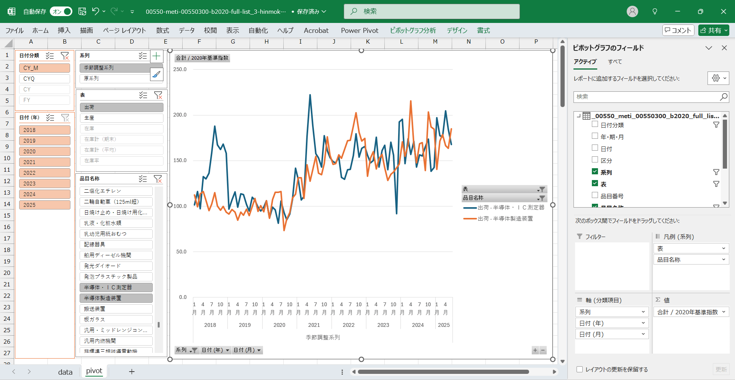Select 2020 in the 日付 (年) slicer
Viewport: 735px width, 380px height.
point(44,151)
